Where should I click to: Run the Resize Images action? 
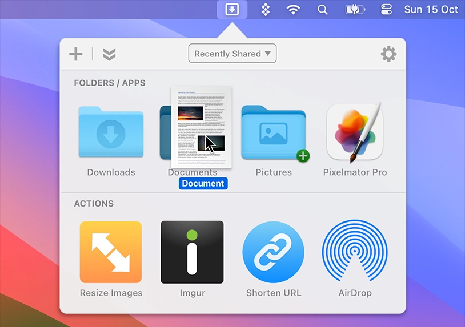111,252
